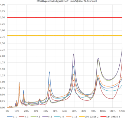This screenshot has width=125, height=118.
Task: Select the v_1 legend entry
Action: coord(12,117)
